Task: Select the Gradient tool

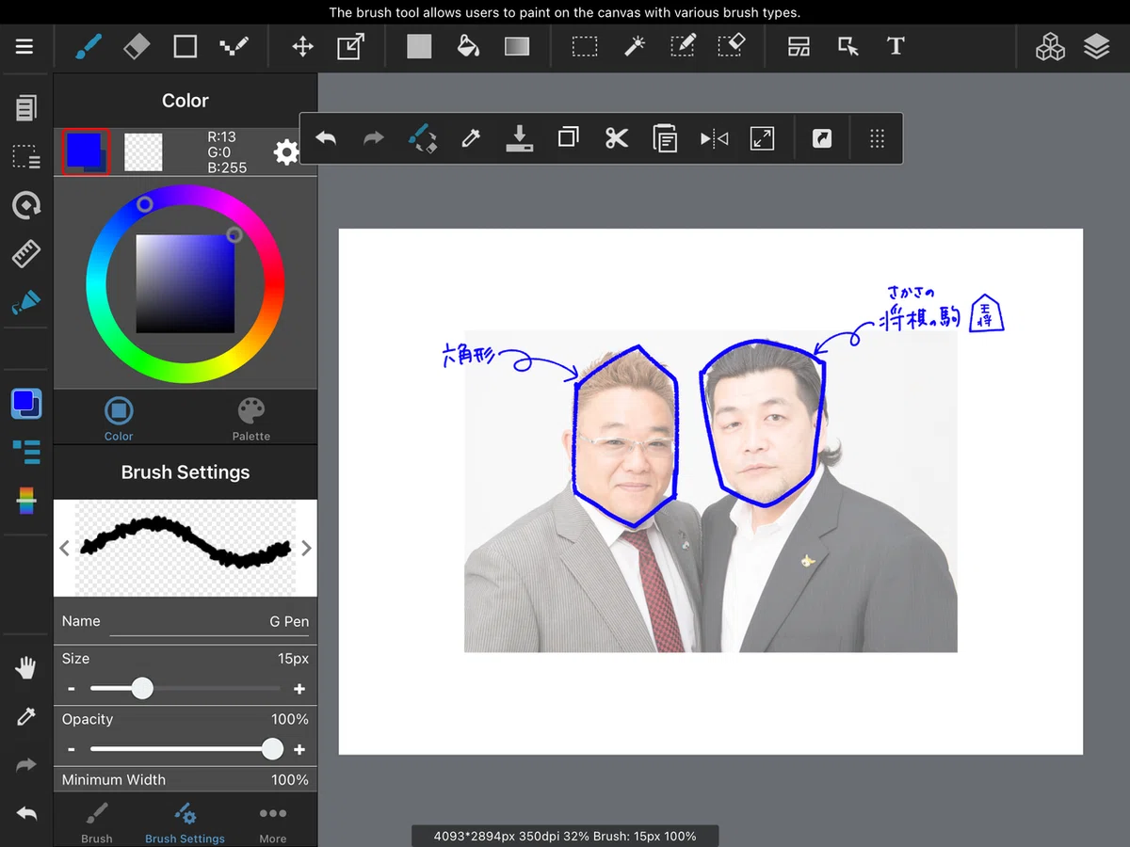Action: coord(517,46)
